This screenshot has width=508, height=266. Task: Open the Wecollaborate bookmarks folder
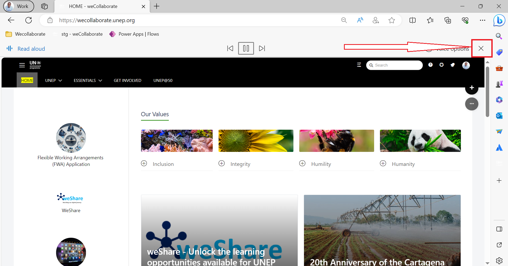[x=25, y=34]
